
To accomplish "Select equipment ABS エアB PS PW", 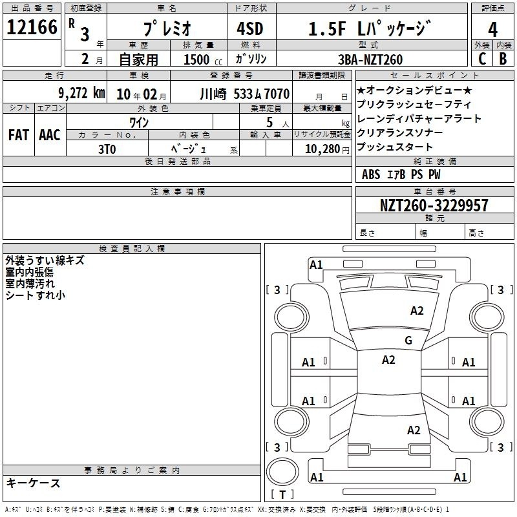I will click(401, 174).
